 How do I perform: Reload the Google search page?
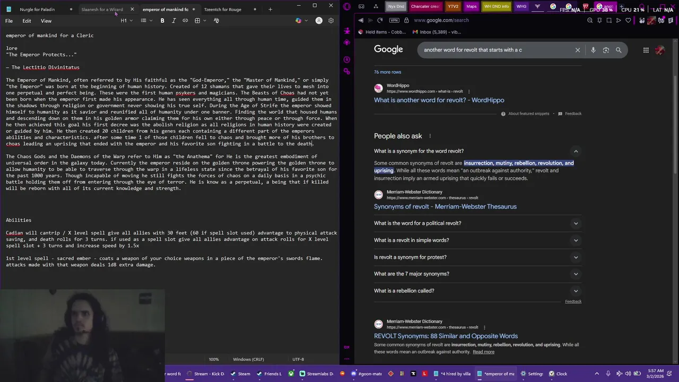pyautogui.click(x=380, y=20)
